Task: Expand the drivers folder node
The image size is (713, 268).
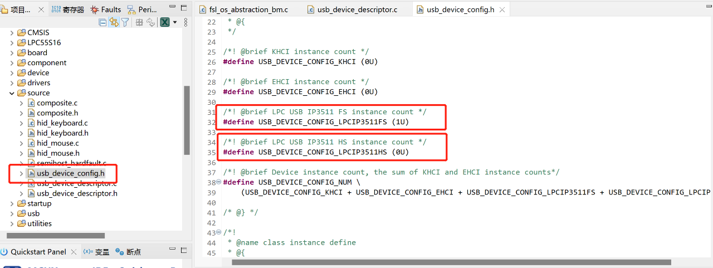Action: pos(12,83)
